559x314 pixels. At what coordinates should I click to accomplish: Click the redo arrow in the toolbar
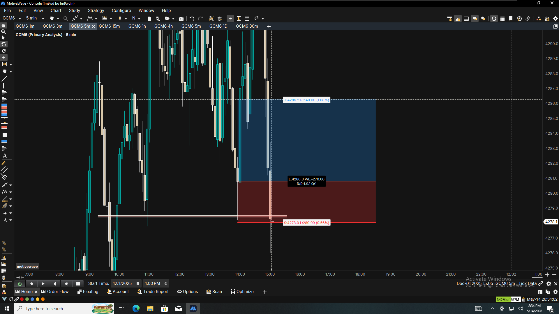coord(200,19)
